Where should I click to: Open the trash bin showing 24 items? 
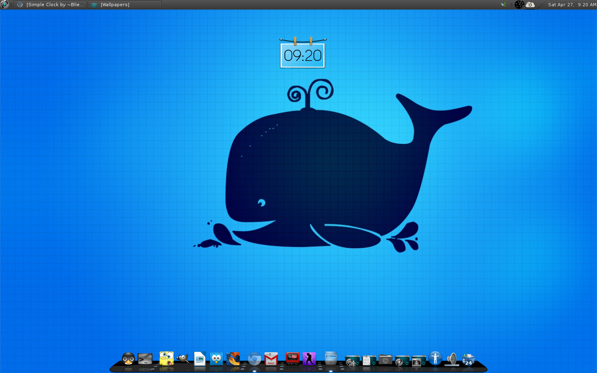[468, 359]
